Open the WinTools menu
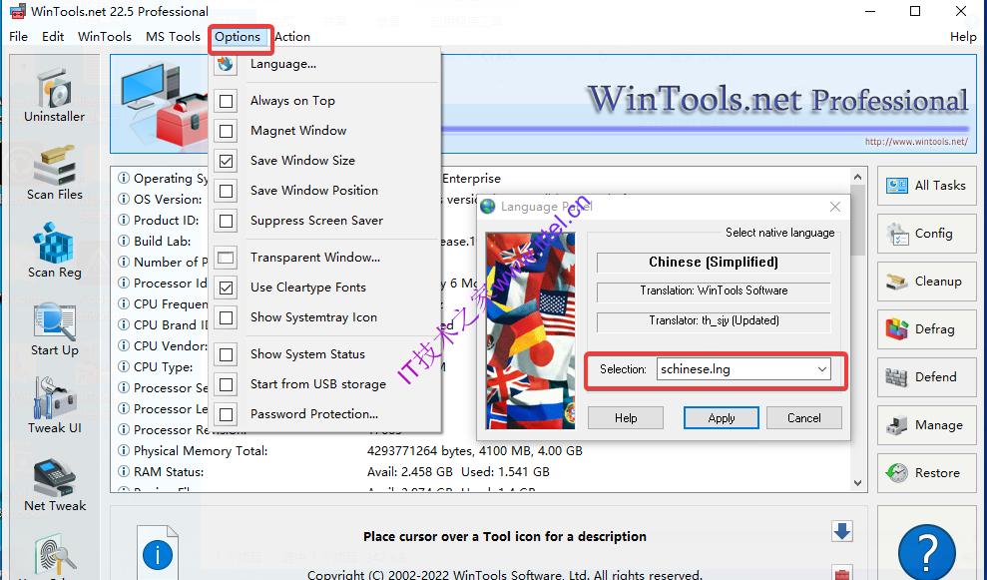987x580 pixels. coord(105,37)
